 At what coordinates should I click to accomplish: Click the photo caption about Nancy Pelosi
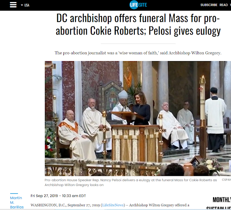pos(131,182)
